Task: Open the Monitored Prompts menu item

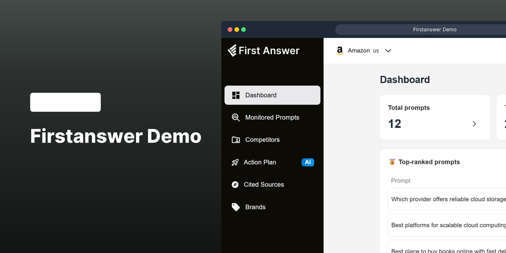Action: coord(272,118)
